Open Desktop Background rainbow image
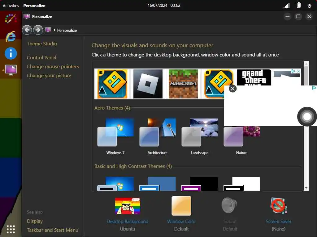 (x=127, y=206)
